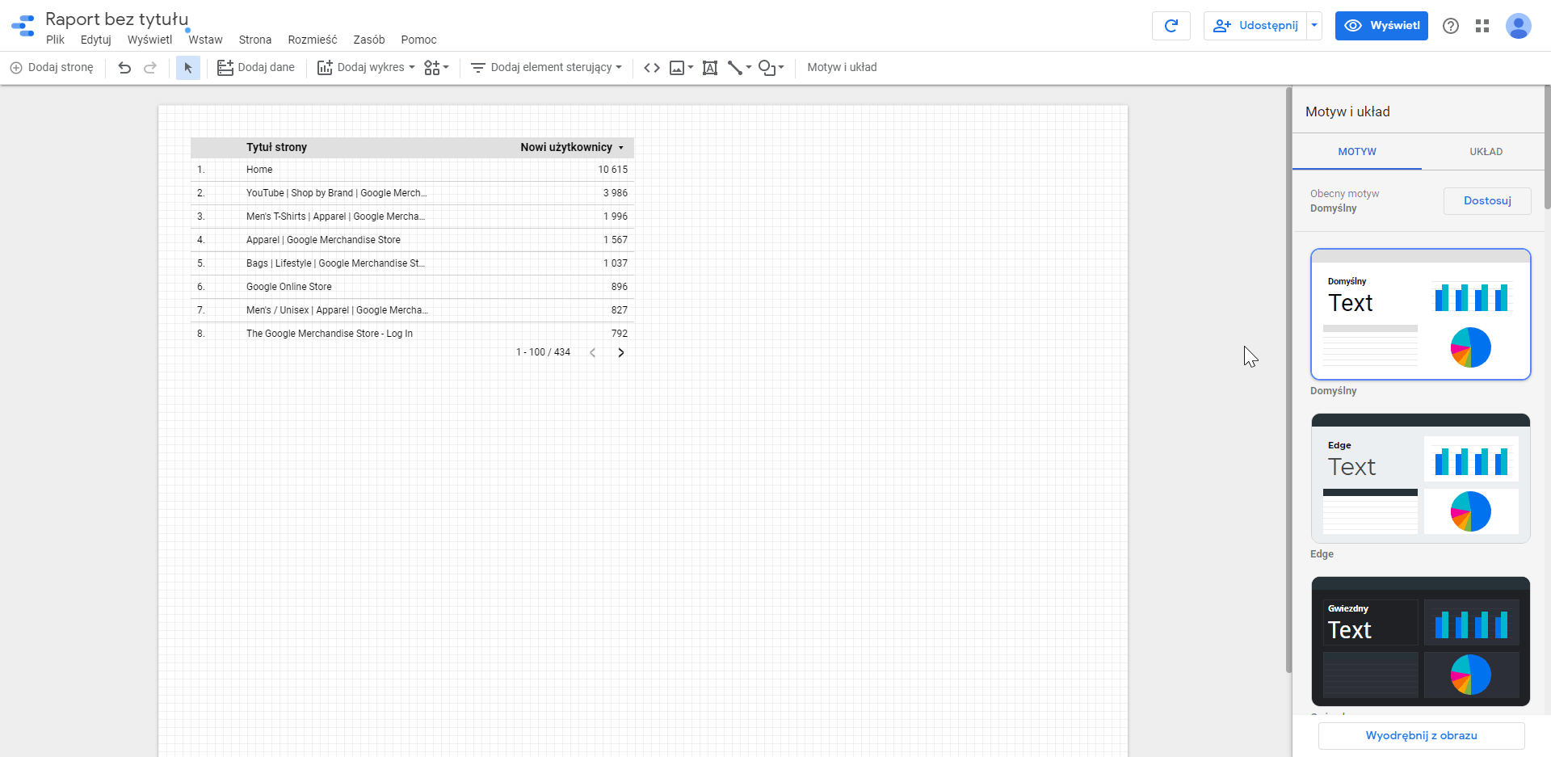
Task: Open the help question mark icon
Action: (x=1451, y=26)
